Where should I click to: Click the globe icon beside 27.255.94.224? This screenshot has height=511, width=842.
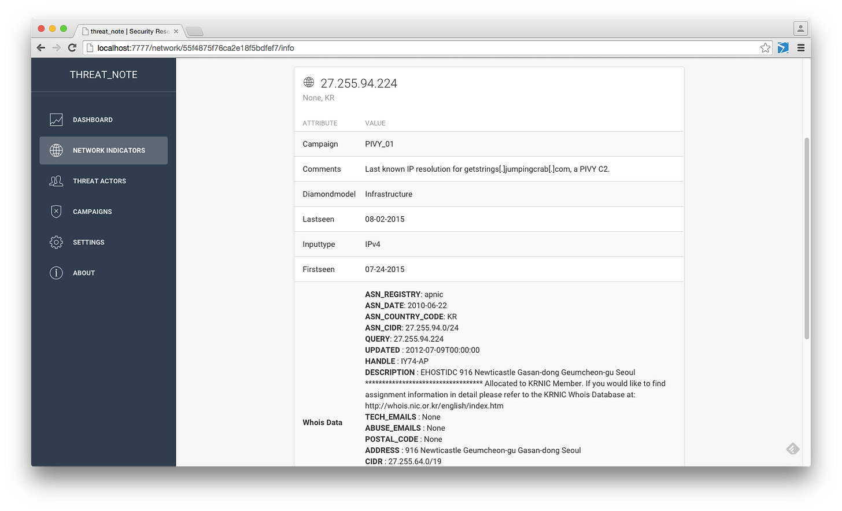coord(308,82)
